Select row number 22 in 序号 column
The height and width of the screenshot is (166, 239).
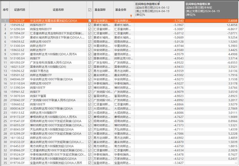[x=5, y=109]
